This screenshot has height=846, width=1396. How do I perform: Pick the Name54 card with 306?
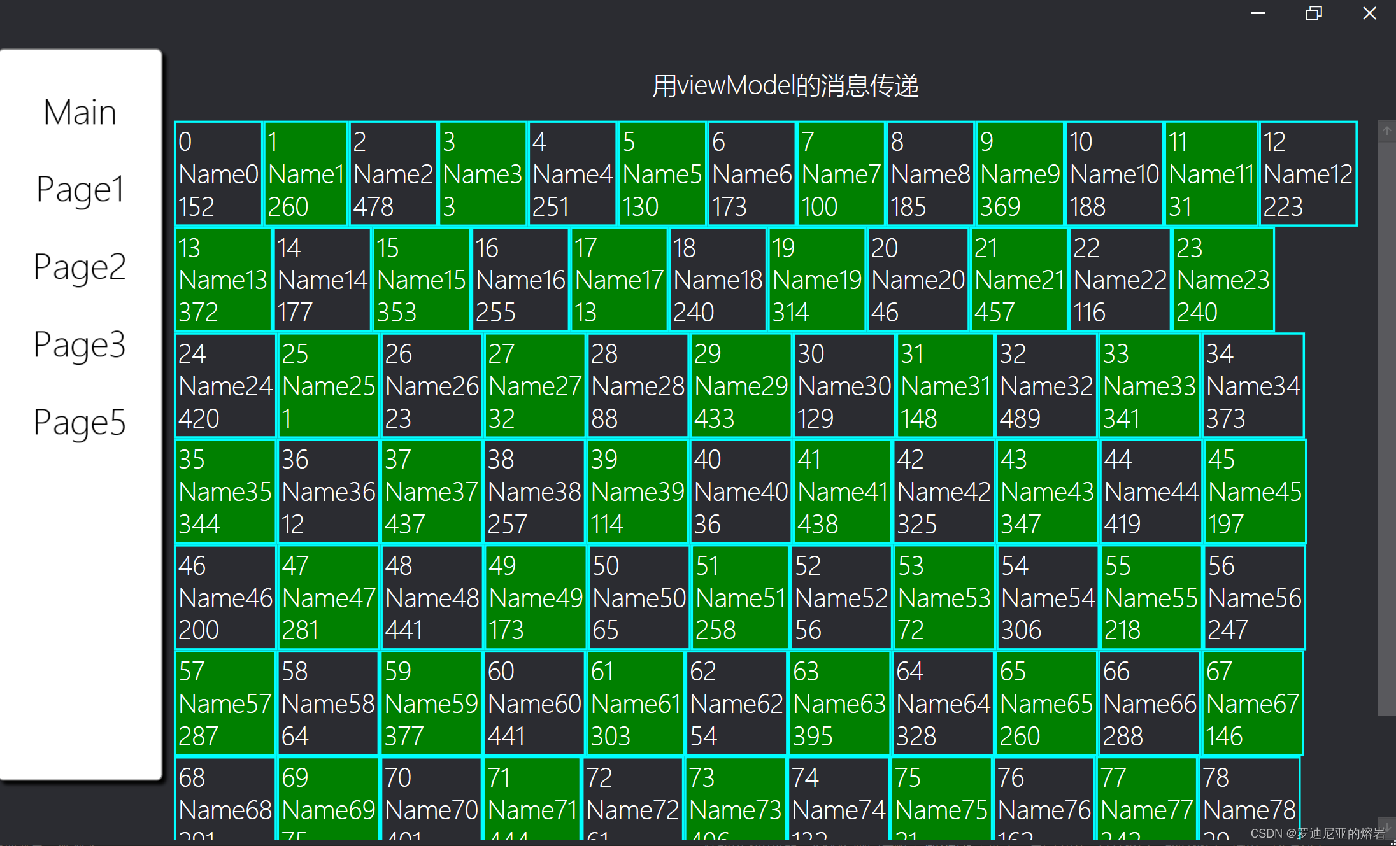click(1048, 597)
